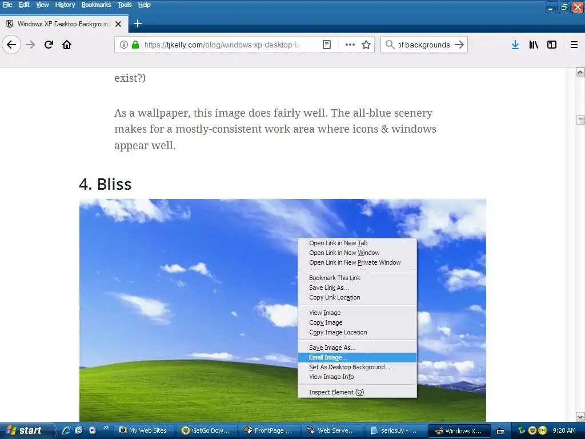Open the File menu
This screenshot has height=439, width=585.
pos(7,5)
